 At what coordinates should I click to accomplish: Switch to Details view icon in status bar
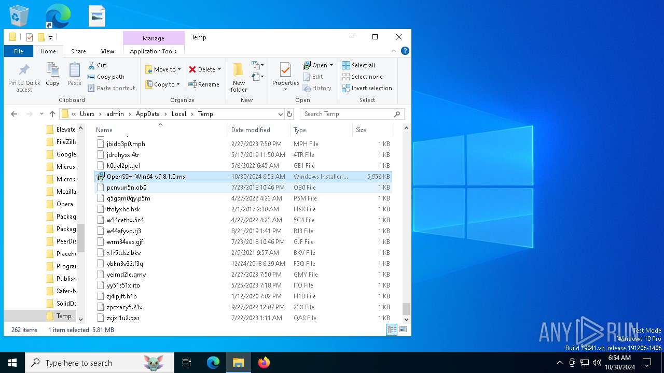pyautogui.click(x=392, y=329)
